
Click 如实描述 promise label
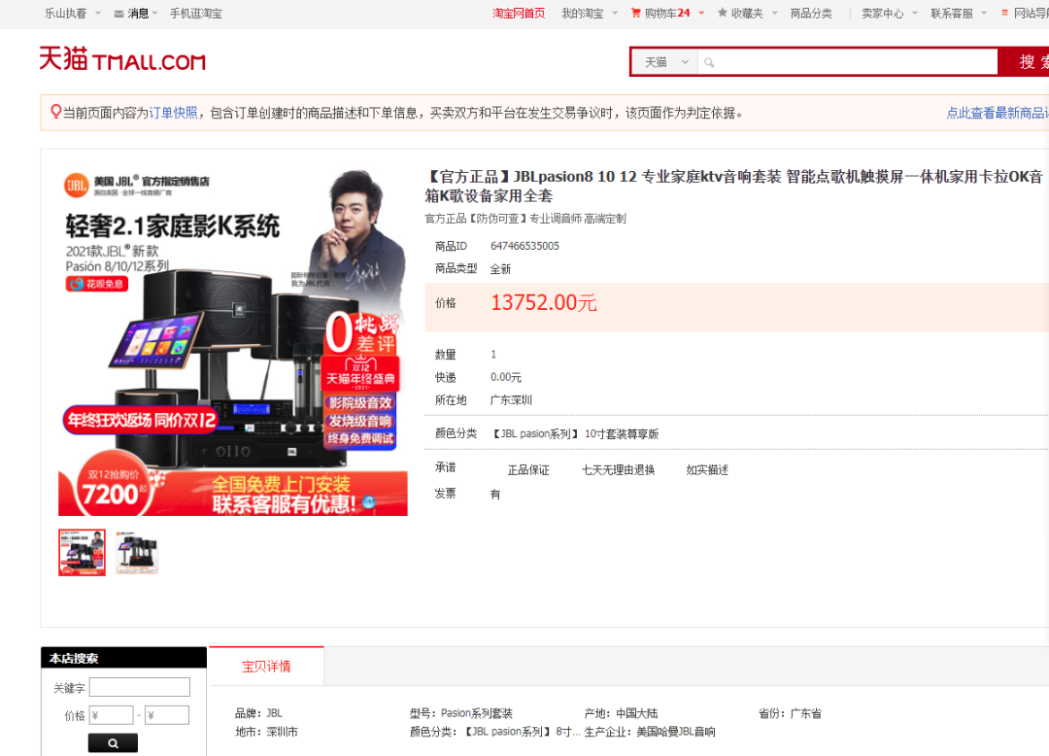707,470
